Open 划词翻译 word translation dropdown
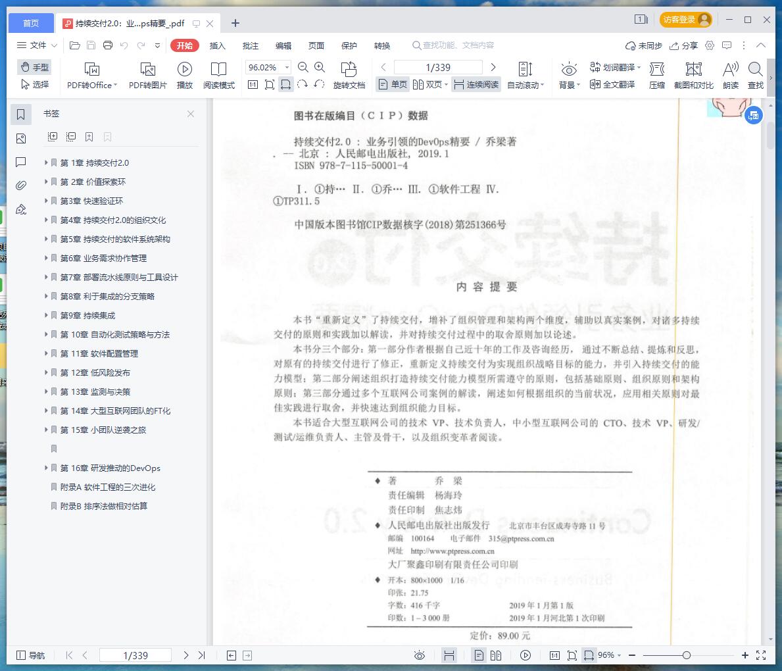 tap(615, 67)
